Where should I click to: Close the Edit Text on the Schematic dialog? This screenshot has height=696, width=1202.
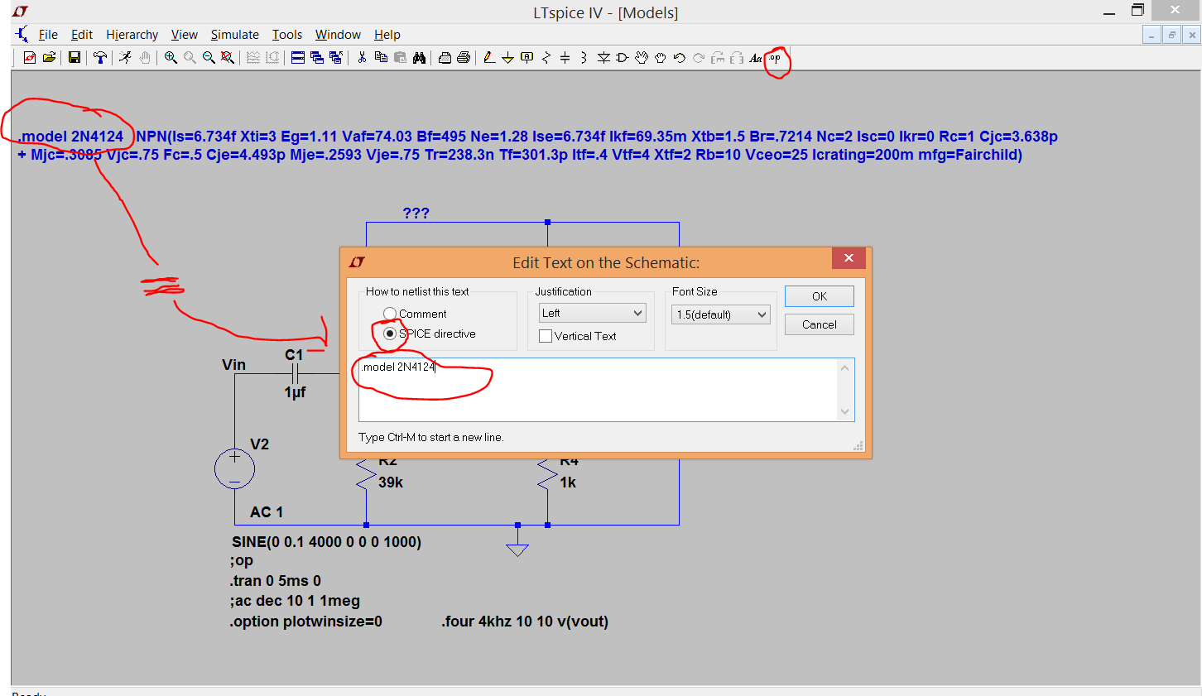tap(849, 258)
